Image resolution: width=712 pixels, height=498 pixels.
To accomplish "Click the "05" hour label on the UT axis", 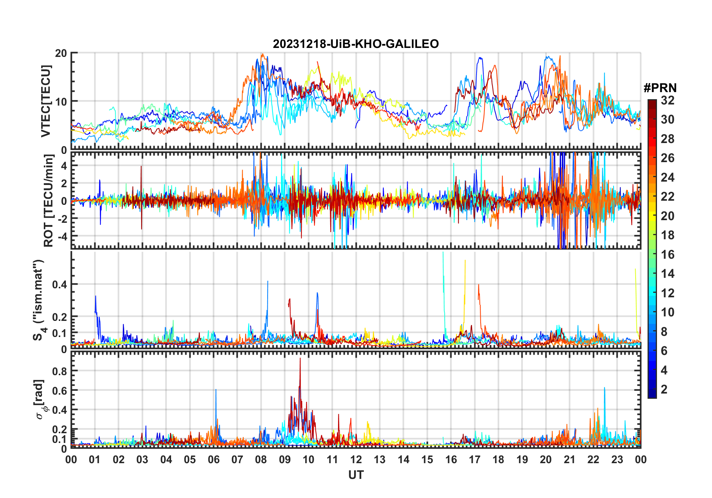I will click(x=190, y=459).
